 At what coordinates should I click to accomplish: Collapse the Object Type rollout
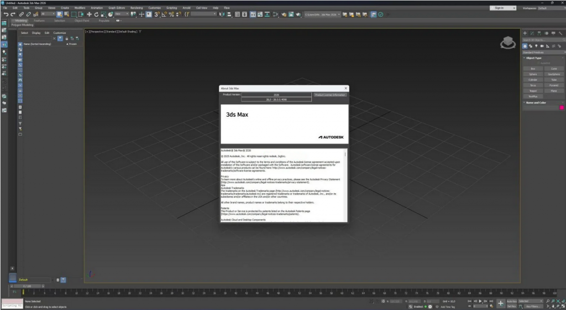(x=533, y=58)
